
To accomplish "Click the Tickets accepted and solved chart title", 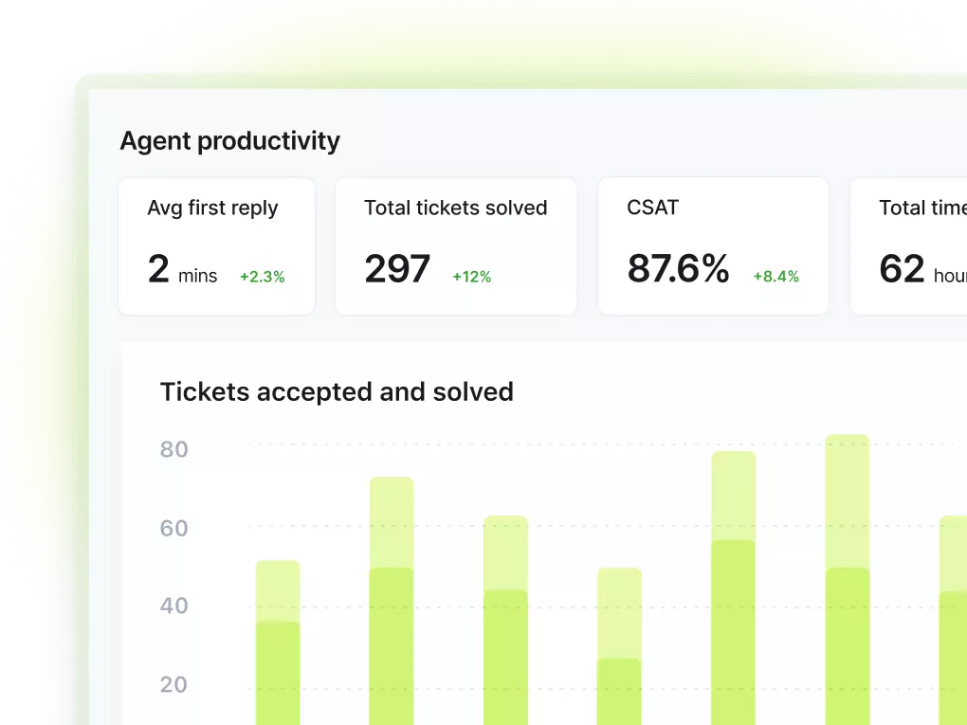I will pyautogui.click(x=337, y=392).
